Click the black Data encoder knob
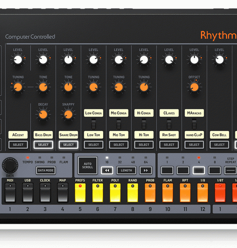The image size is (237, 248). pos(10,165)
